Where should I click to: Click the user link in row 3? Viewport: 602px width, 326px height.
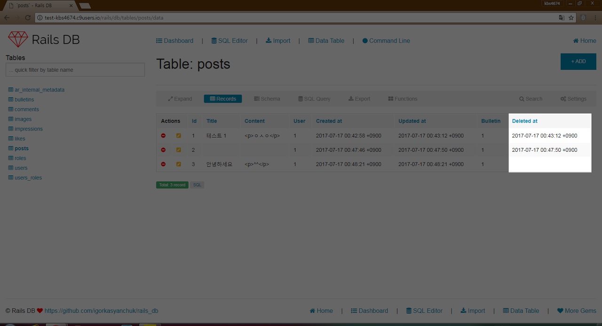(x=295, y=164)
